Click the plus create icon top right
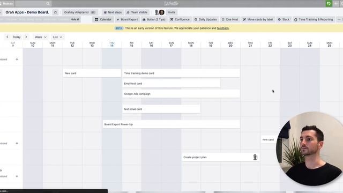The width and height of the screenshot is (343, 193). [336, 4]
